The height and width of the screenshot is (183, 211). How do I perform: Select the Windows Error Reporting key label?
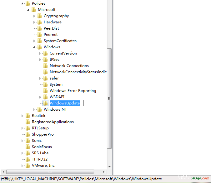coord(73,91)
